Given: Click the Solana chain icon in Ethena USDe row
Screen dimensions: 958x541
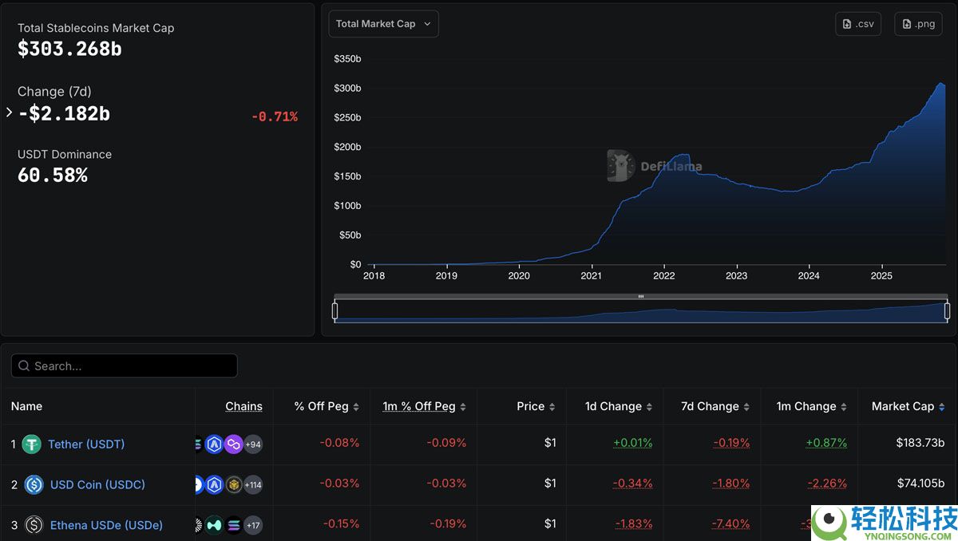Looking at the screenshot, I should coord(234,524).
